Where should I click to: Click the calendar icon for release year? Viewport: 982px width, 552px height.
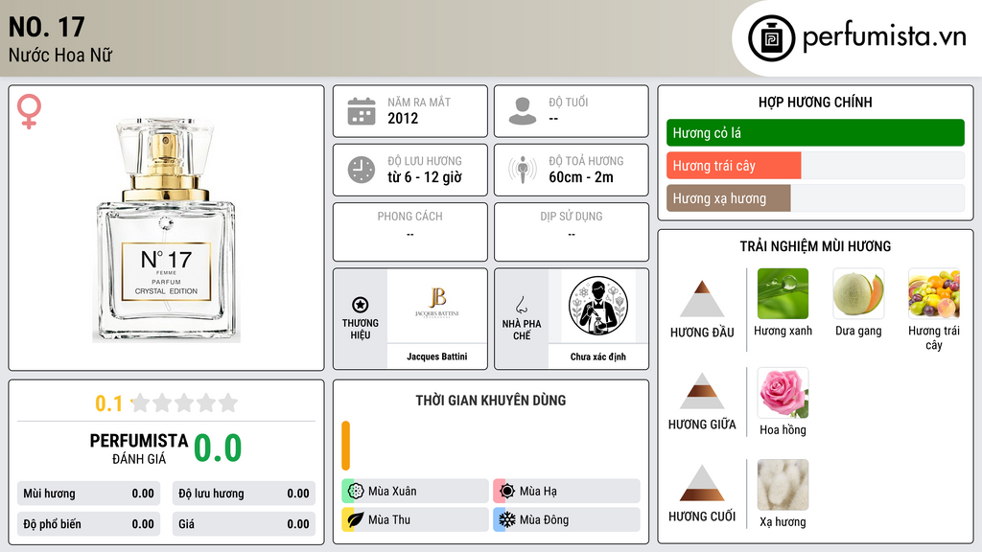pyautogui.click(x=362, y=111)
